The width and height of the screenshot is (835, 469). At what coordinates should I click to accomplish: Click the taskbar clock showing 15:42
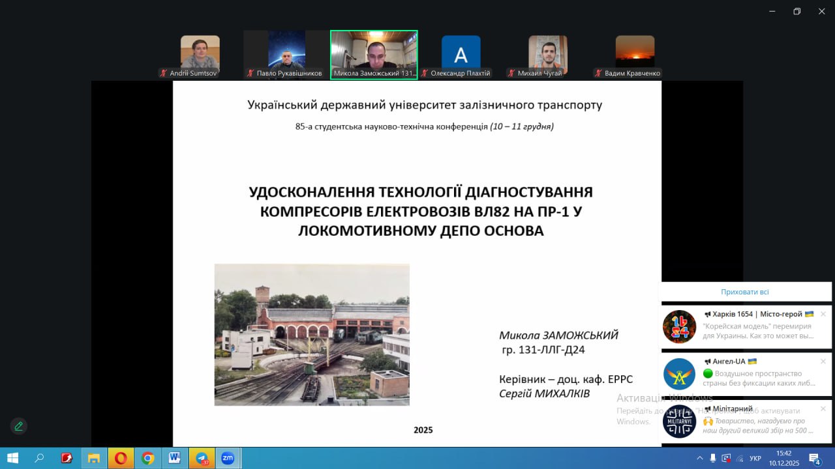tap(783, 458)
